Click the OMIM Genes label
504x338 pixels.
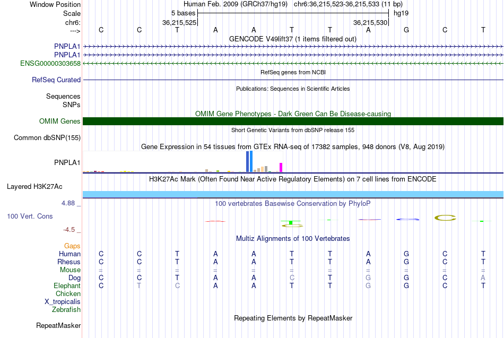[59, 121]
